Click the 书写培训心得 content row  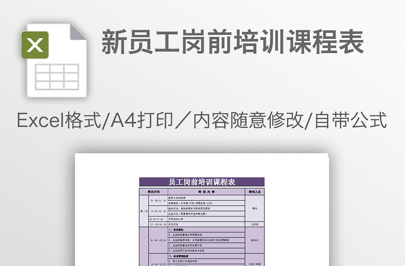[206, 219]
